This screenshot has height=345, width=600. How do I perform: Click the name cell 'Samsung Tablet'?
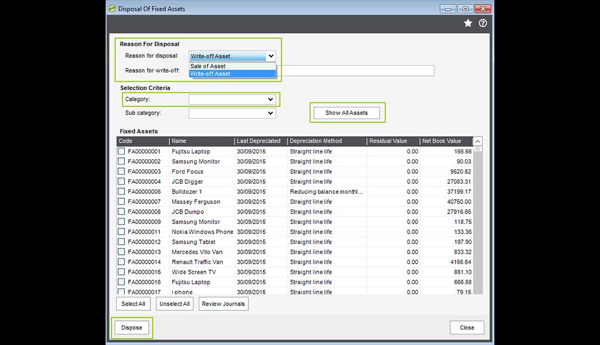click(x=194, y=242)
